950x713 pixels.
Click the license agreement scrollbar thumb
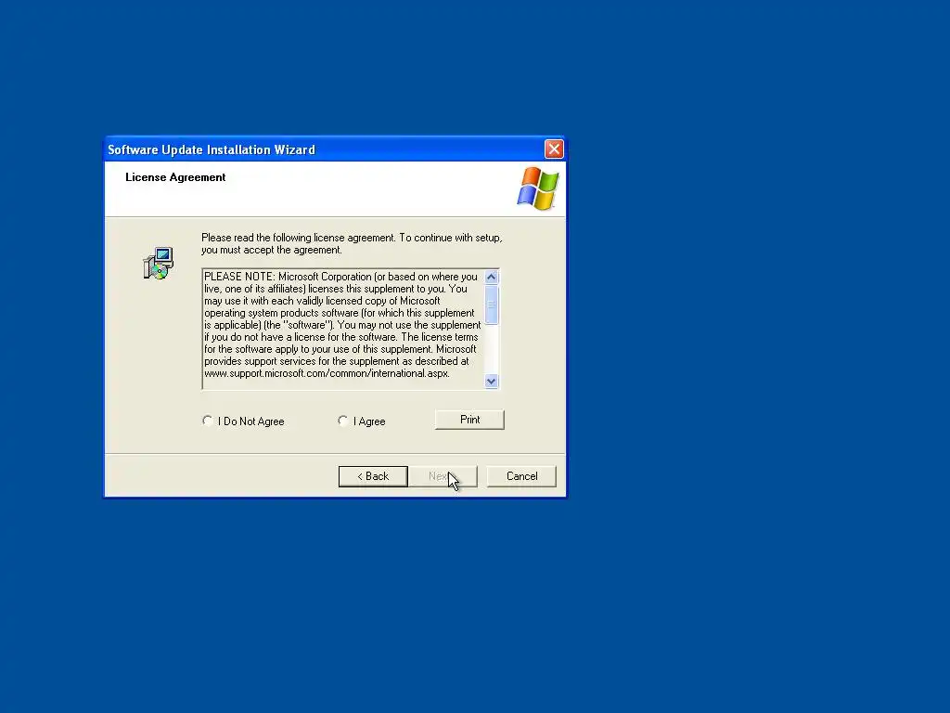pos(492,305)
